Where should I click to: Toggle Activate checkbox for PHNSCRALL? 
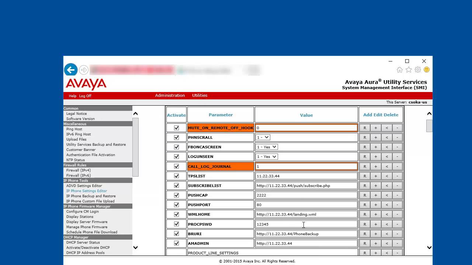[x=176, y=137]
